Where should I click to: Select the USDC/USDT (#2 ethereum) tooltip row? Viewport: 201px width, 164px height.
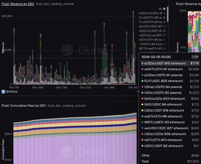170,146
